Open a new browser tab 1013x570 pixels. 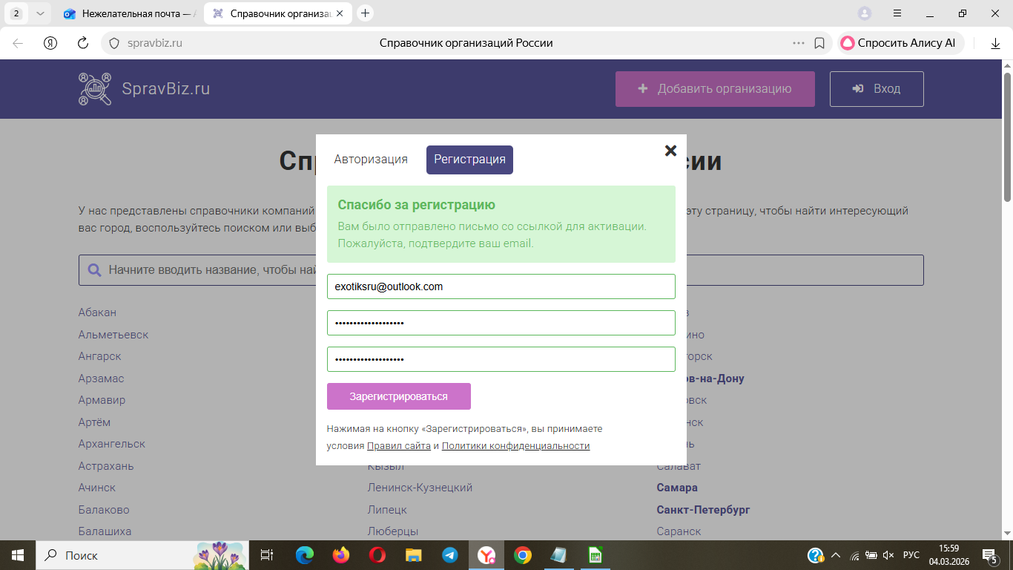coord(365,13)
